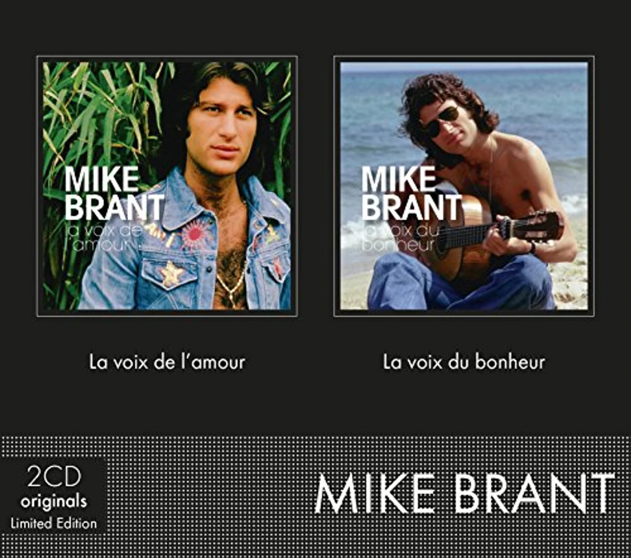The image size is (631, 558).
Task: Click the star patch on denim jacket
Action: pyautogui.click(x=172, y=274)
